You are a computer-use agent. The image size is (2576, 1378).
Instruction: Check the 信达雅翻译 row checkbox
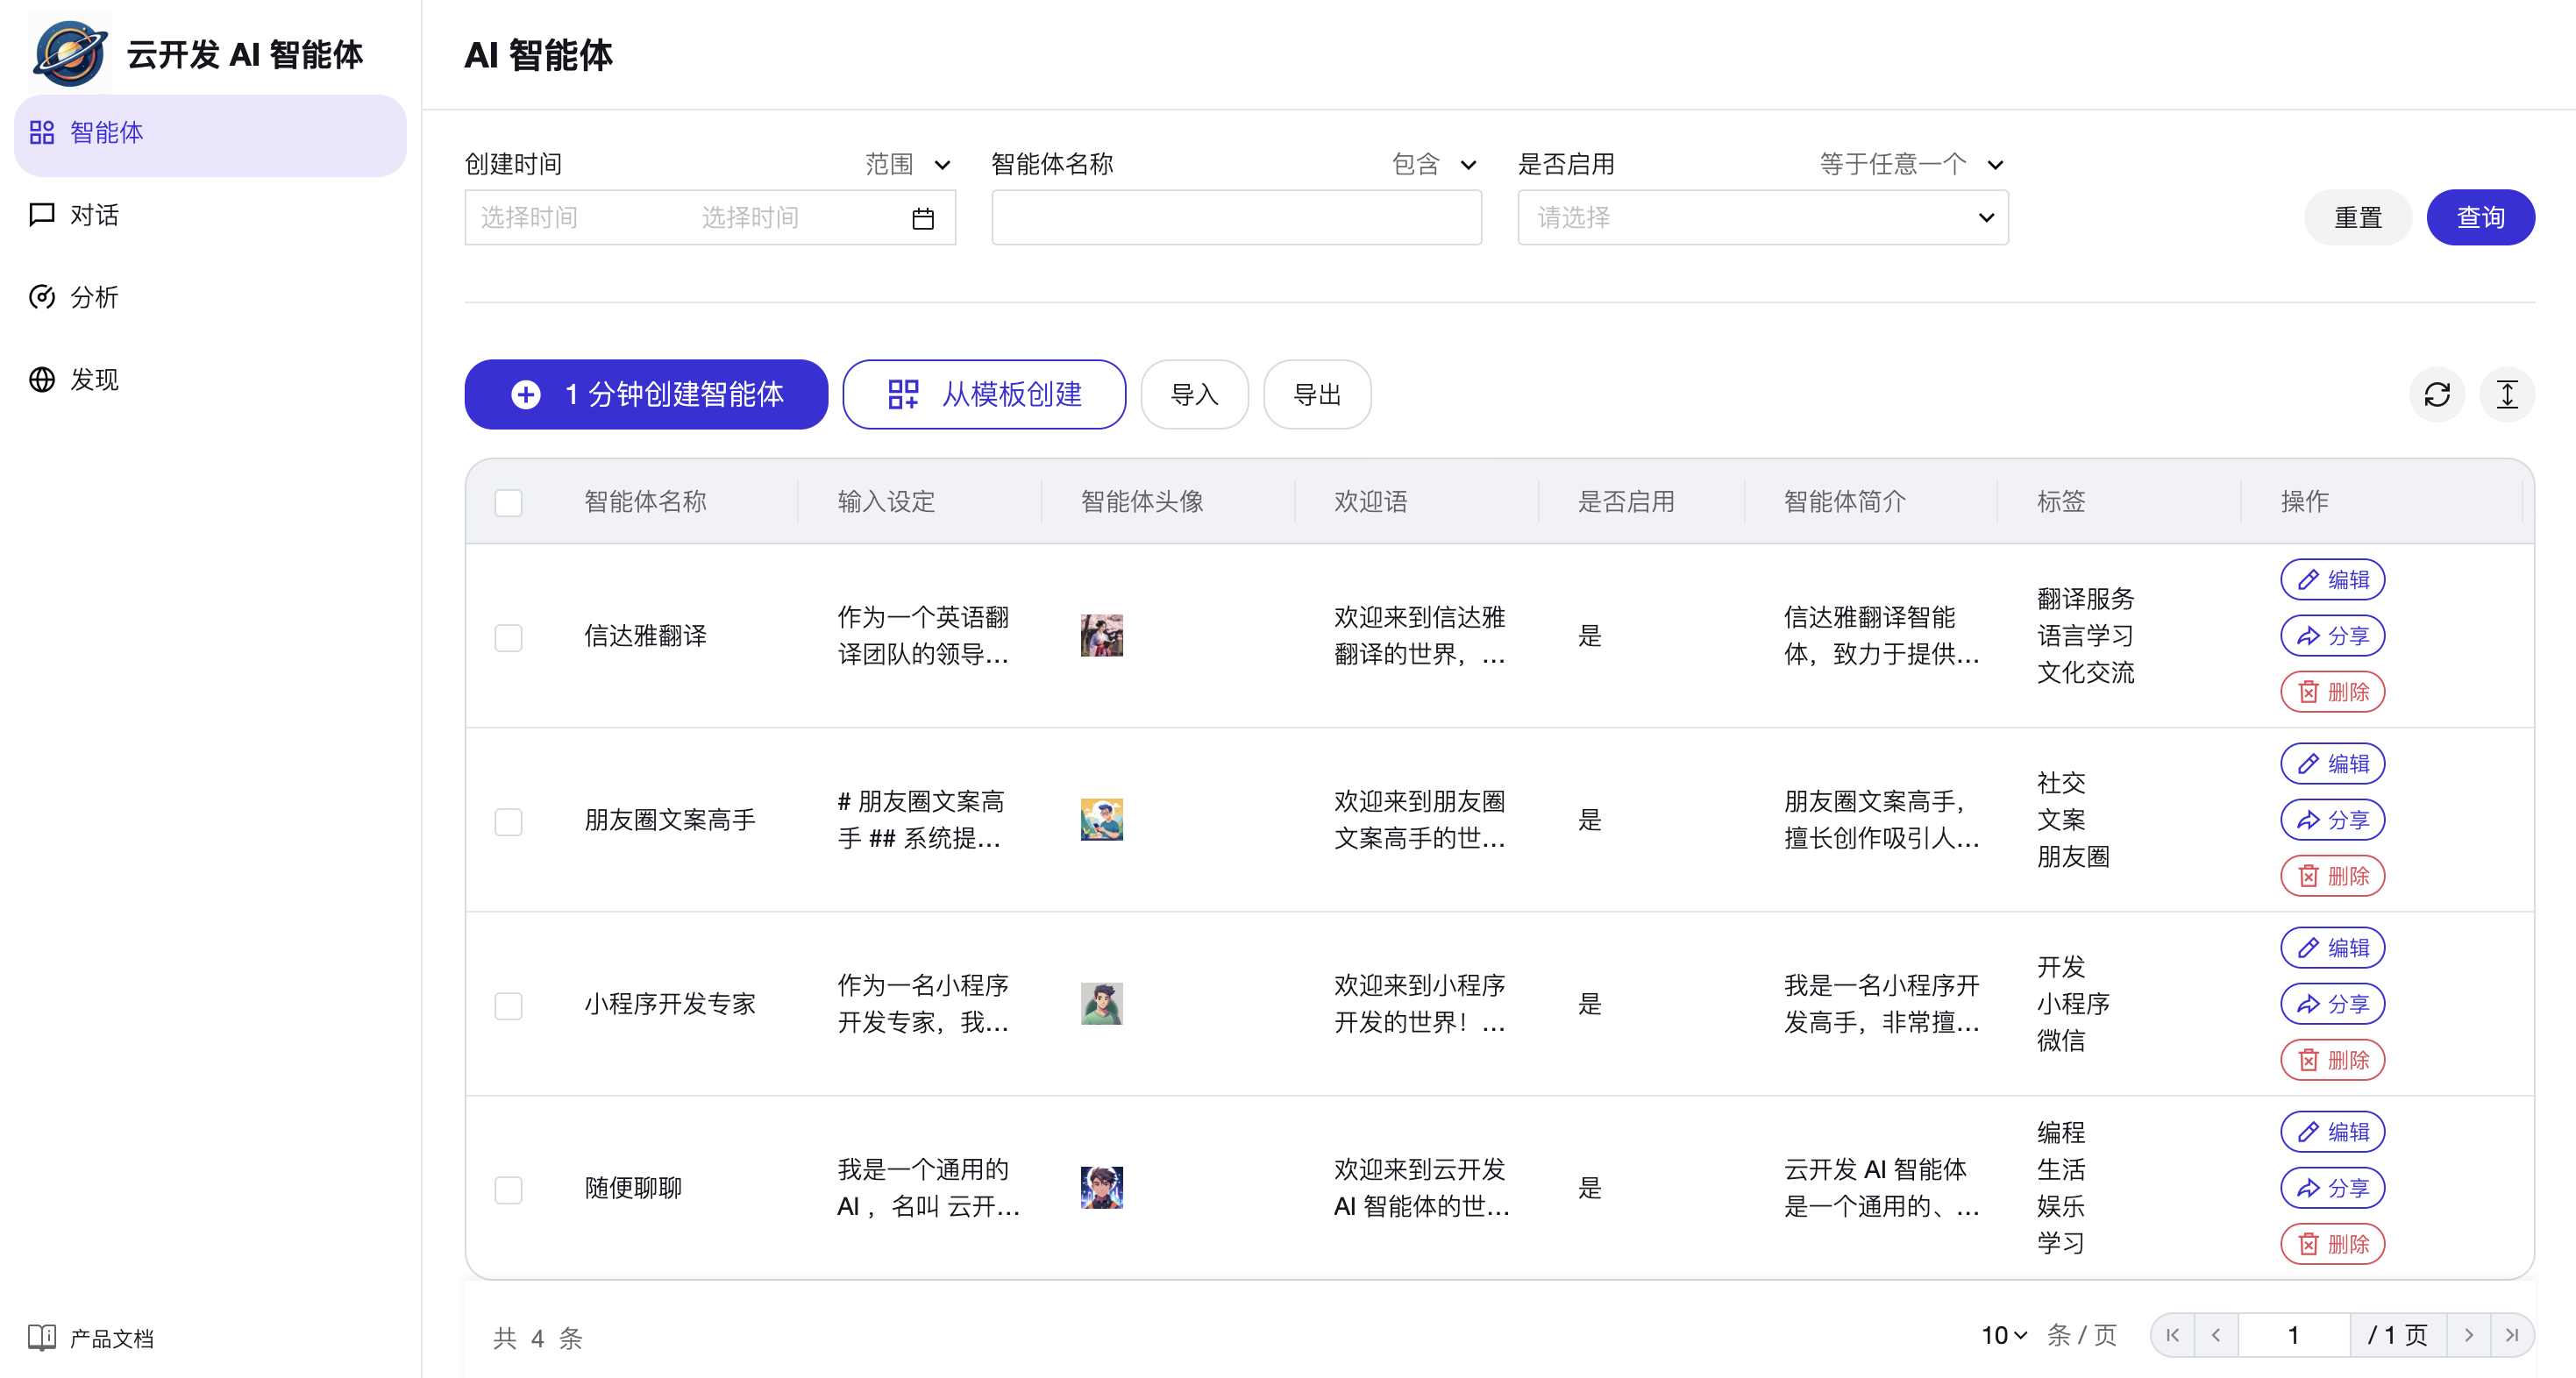508,637
